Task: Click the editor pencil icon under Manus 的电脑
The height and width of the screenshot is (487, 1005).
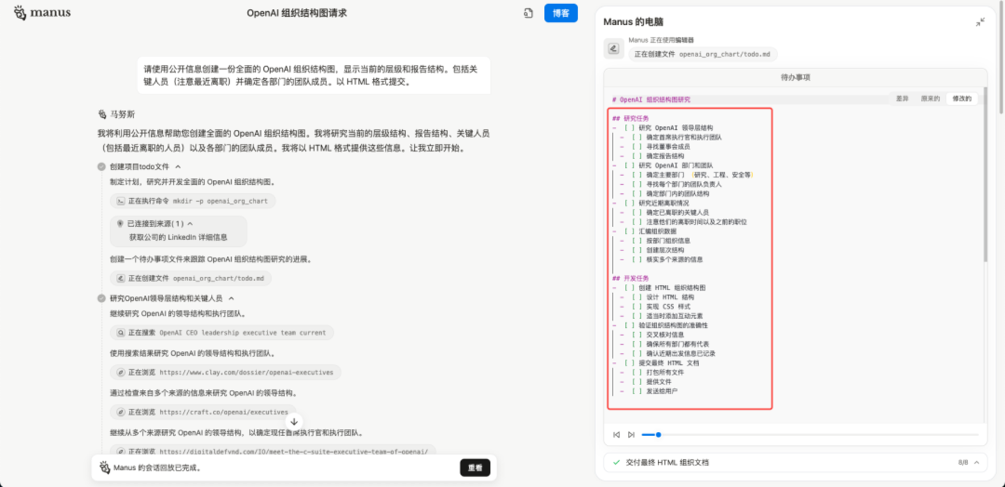Action: tap(613, 48)
